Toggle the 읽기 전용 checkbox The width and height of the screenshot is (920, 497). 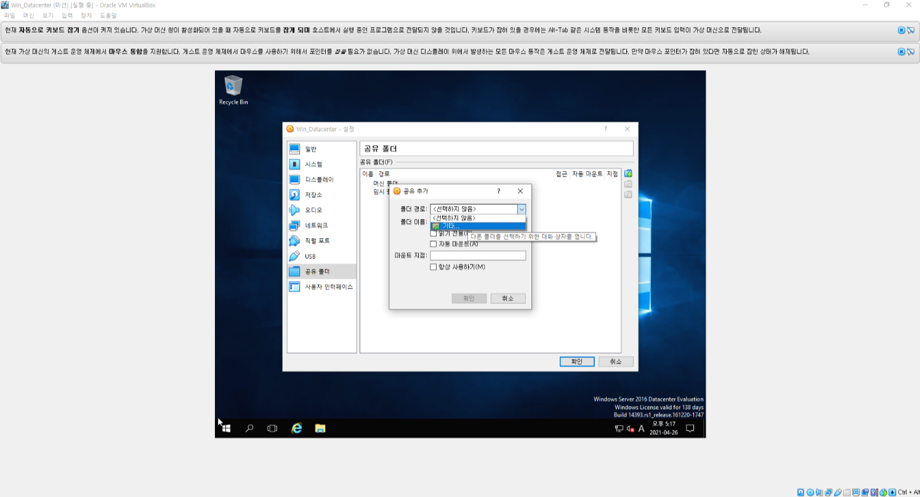[434, 233]
